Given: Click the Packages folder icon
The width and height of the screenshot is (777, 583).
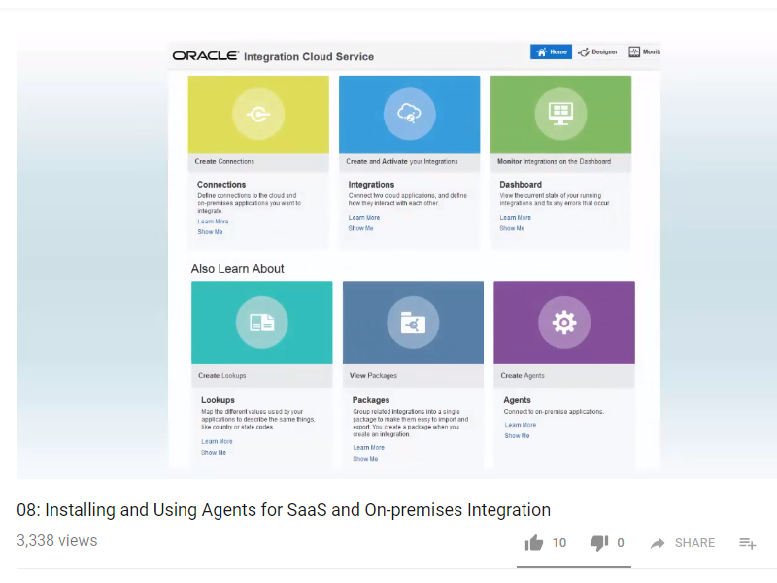Looking at the screenshot, I should point(413,323).
